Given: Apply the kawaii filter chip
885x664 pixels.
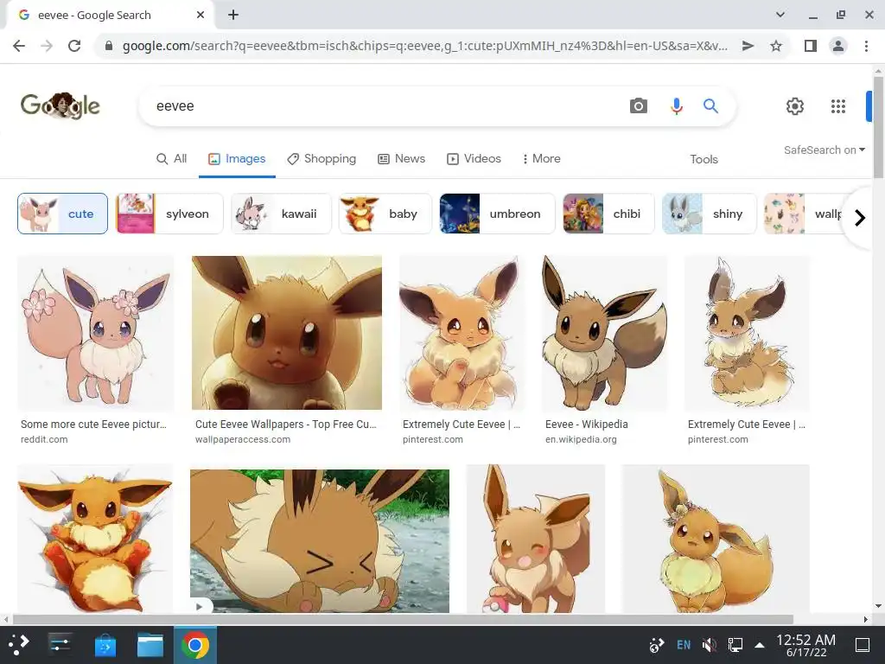Looking at the screenshot, I should 281,214.
